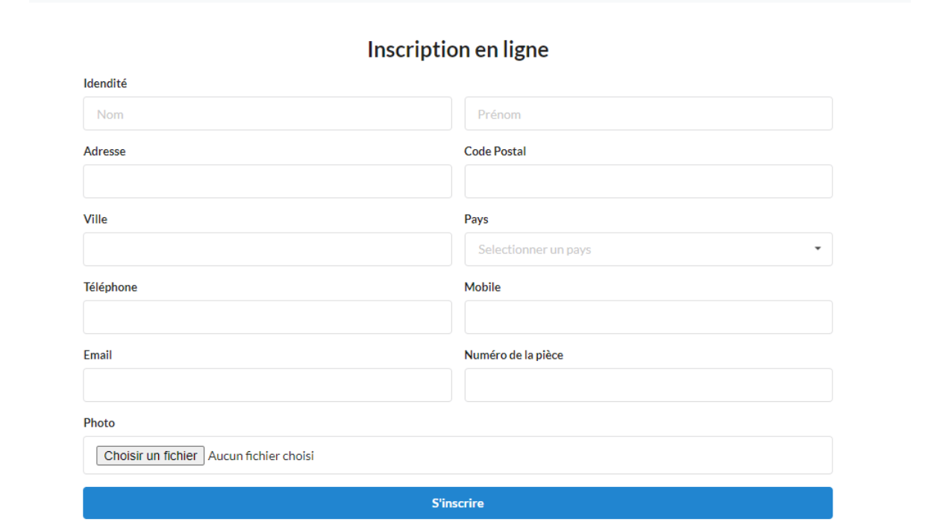940x528 pixels.
Task: Click the Téléphone label text
Action: point(110,287)
